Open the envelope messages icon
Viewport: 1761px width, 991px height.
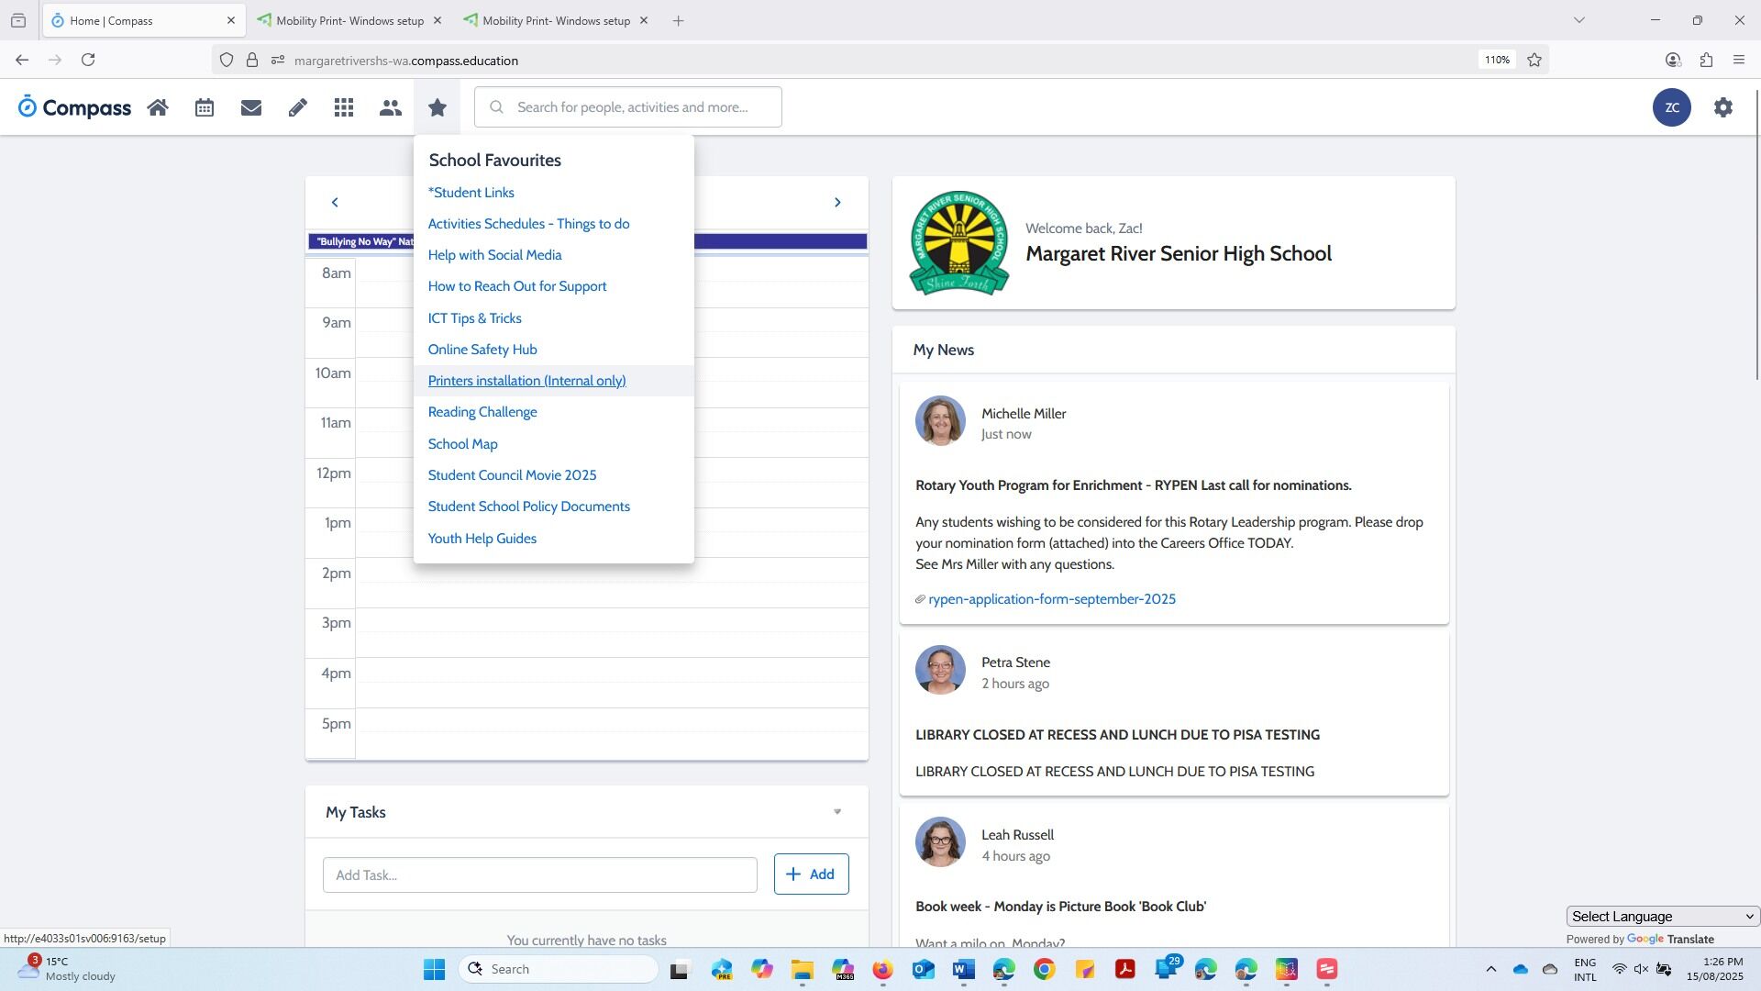click(251, 107)
